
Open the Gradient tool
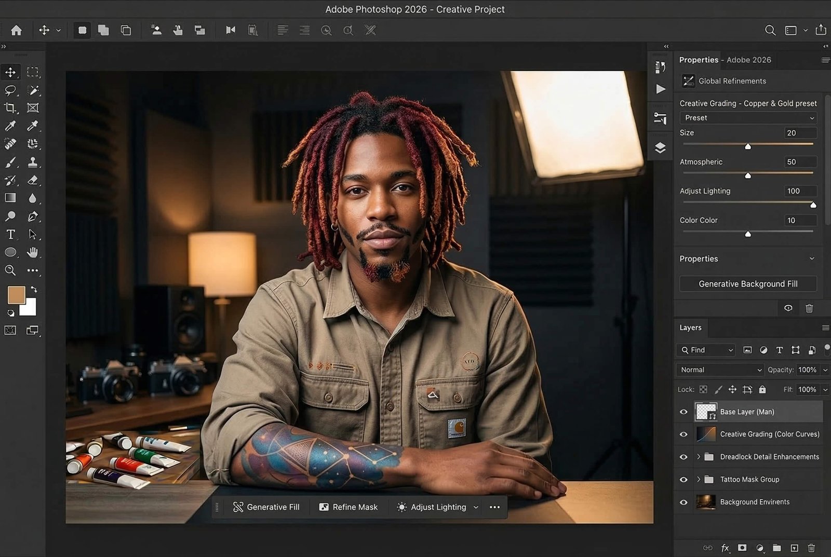click(x=10, y=198)
